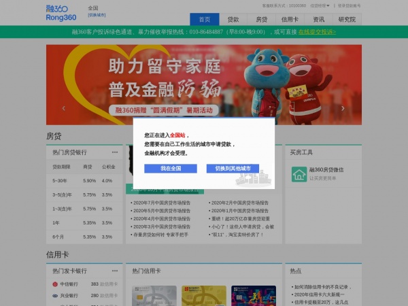
Task: Click the 融360捐赠"圆满假期"暑期活动 banner label
Action: tap(164, 110)
